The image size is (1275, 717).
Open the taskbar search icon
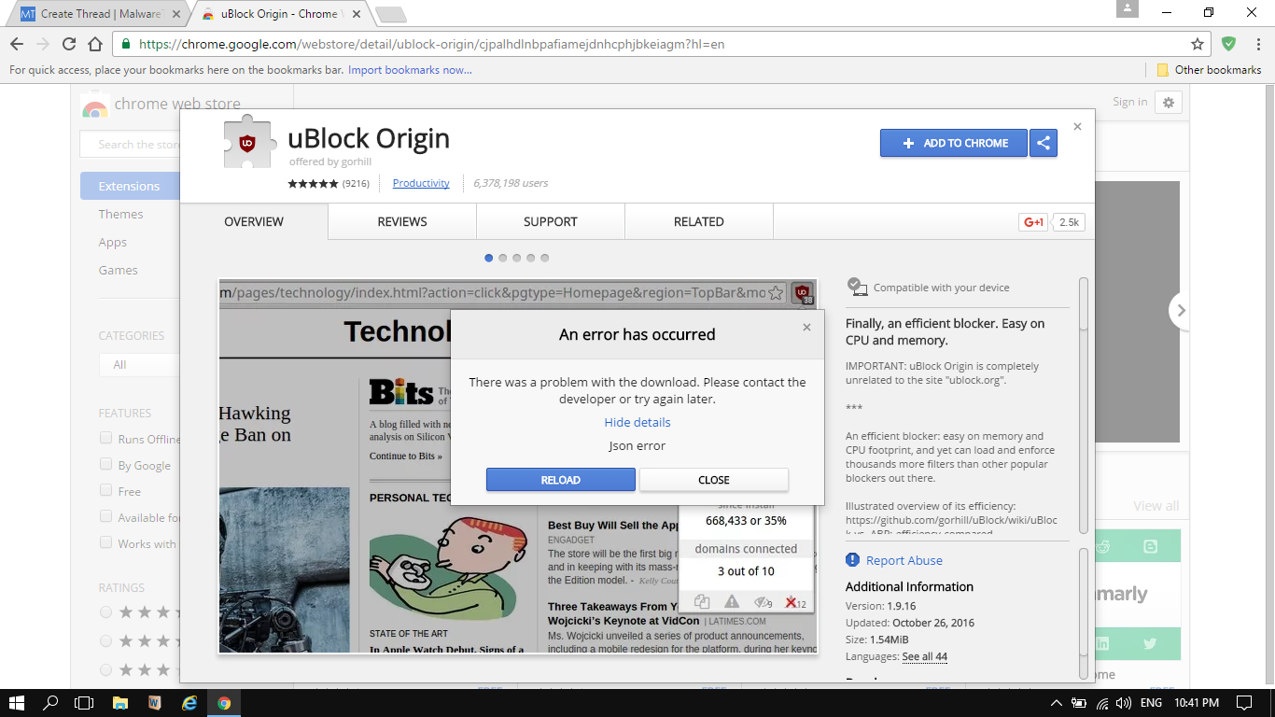(51, 703)
